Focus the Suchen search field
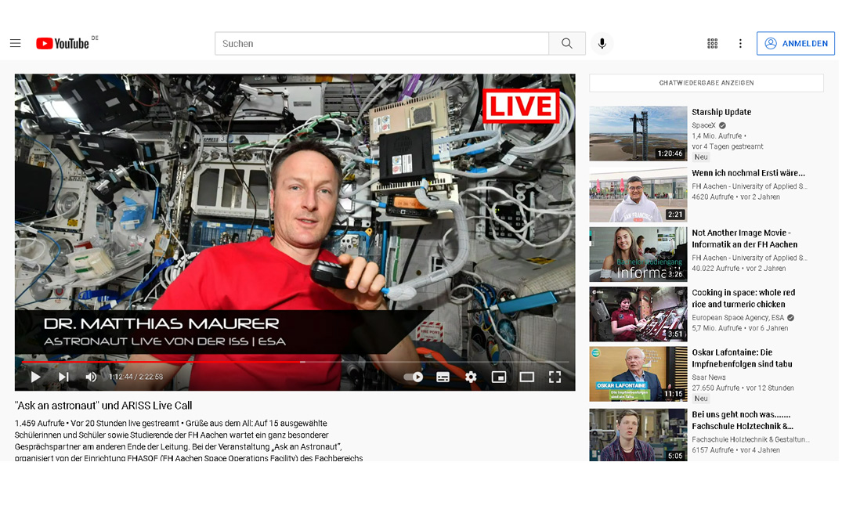The width and height of the screenshot is (842, 509). tap(381, 44)
